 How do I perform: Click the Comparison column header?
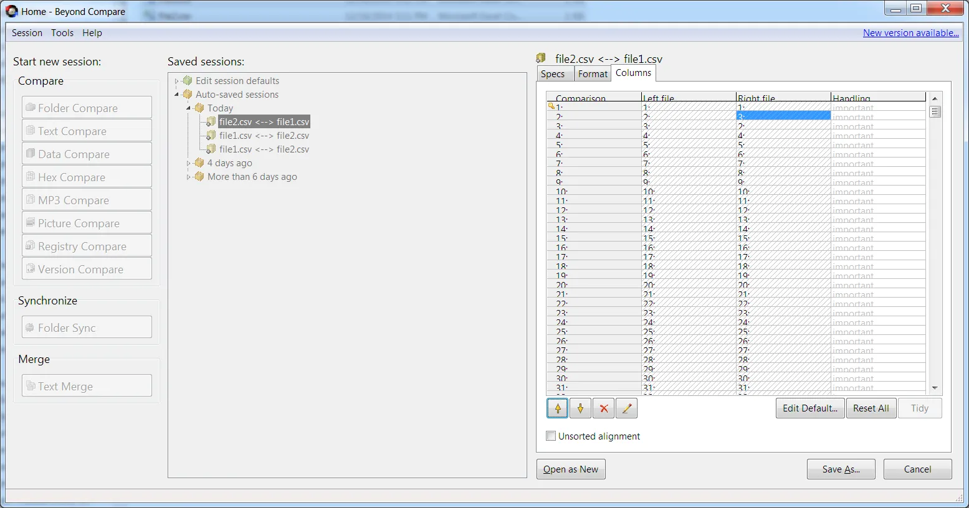[594, 97]
